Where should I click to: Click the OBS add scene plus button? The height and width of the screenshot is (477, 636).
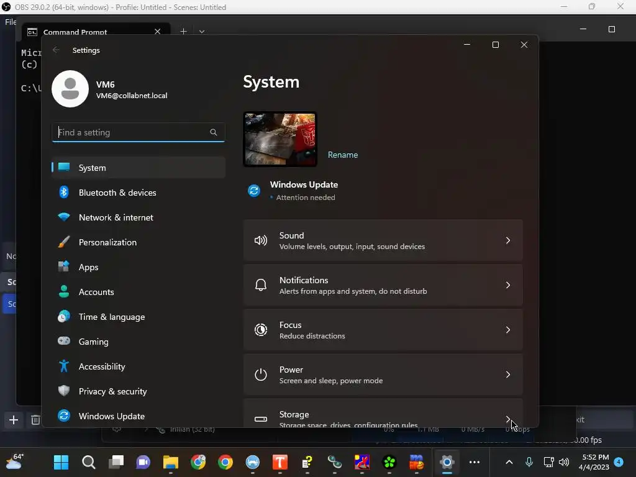tap(14, 420)
